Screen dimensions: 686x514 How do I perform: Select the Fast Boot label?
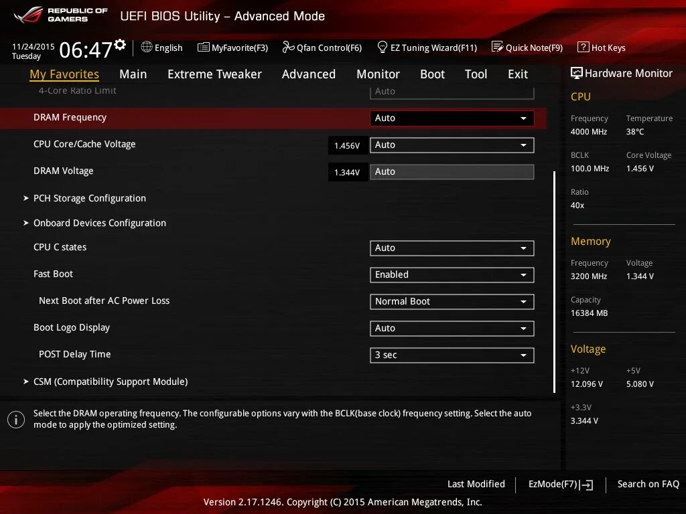click(x=54, y=274)
